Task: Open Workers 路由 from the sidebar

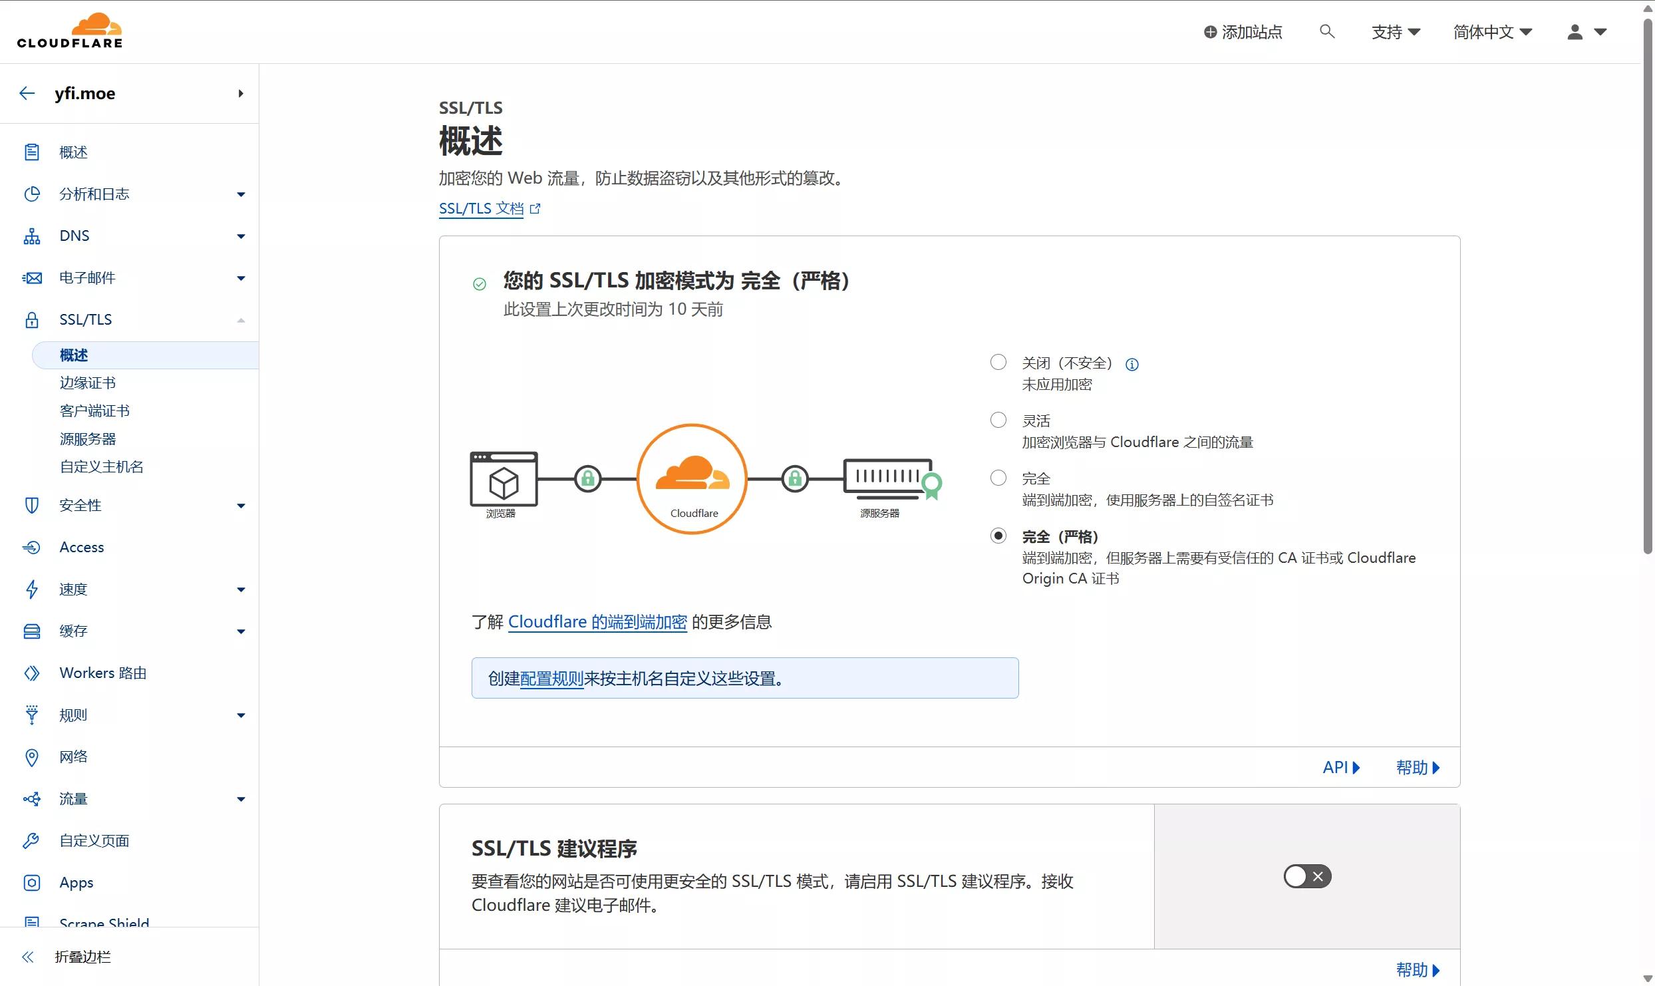Action: (x=102, y=673)
